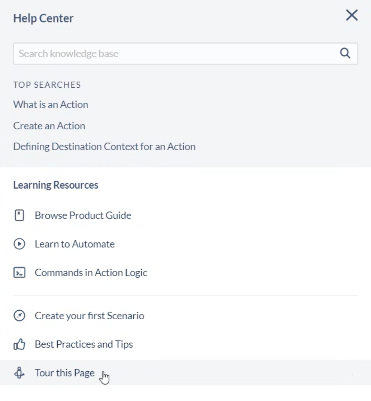Viewport: 371px width, 401px height.
Task: Click the compass icon for Create your first Scenario
Action: [x=19, y=316]
